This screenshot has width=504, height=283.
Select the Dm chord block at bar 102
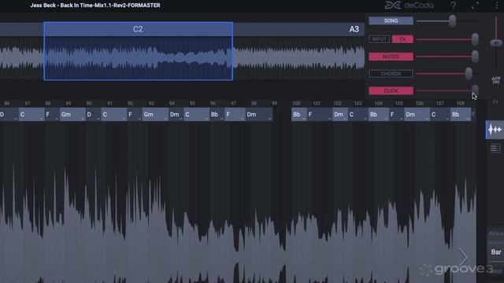[340, 115]
